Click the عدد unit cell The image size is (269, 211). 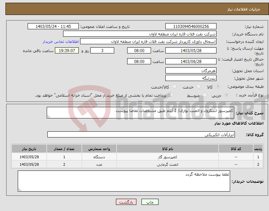click(x=99, y=164)
